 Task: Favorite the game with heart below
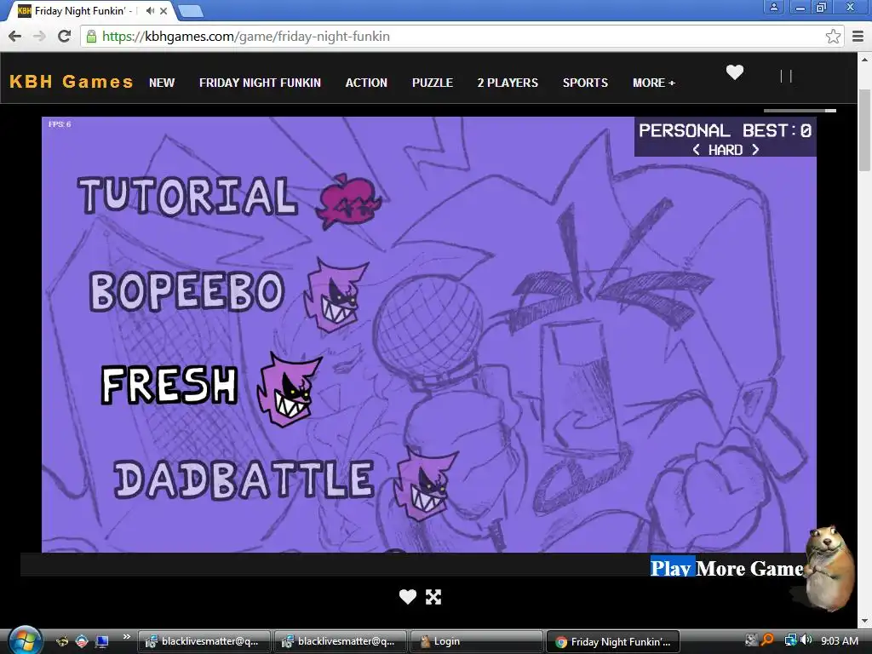point(408,597)
